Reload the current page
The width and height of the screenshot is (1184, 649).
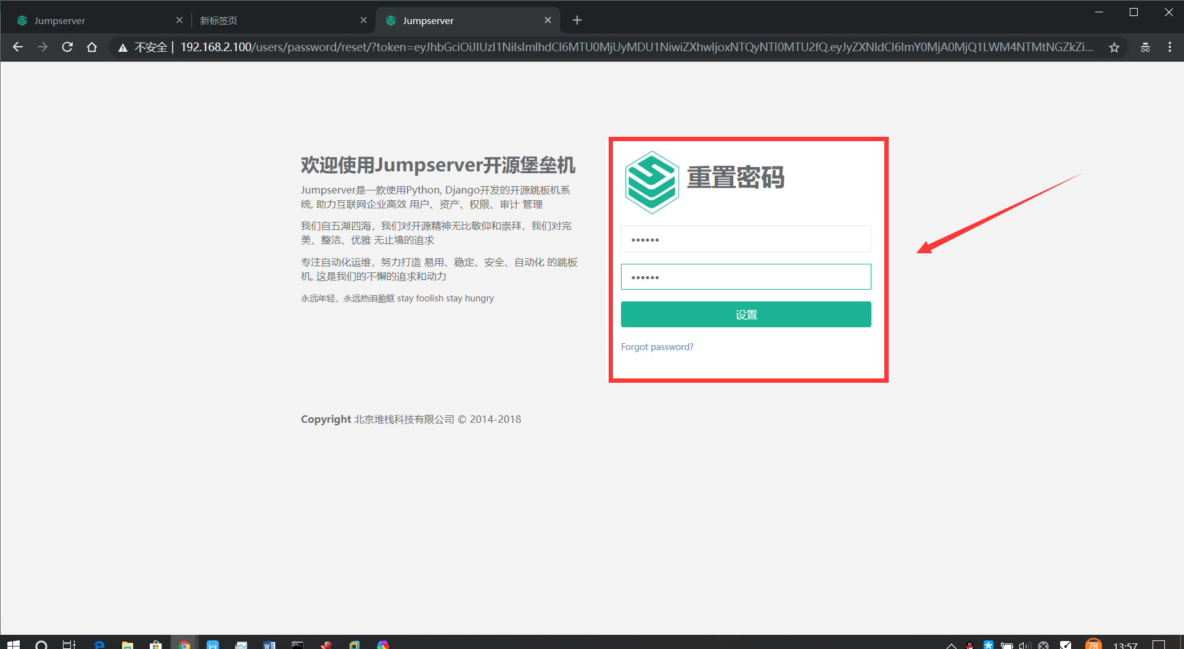tap(67, 47)
